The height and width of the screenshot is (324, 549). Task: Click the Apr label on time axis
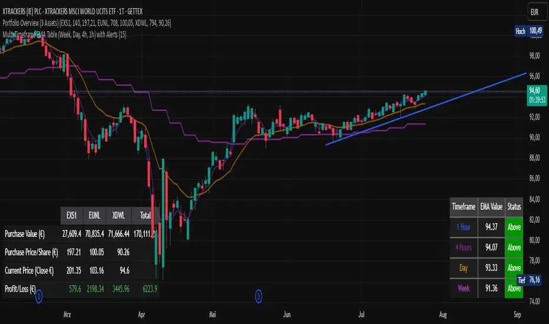(x=141, y=315)
